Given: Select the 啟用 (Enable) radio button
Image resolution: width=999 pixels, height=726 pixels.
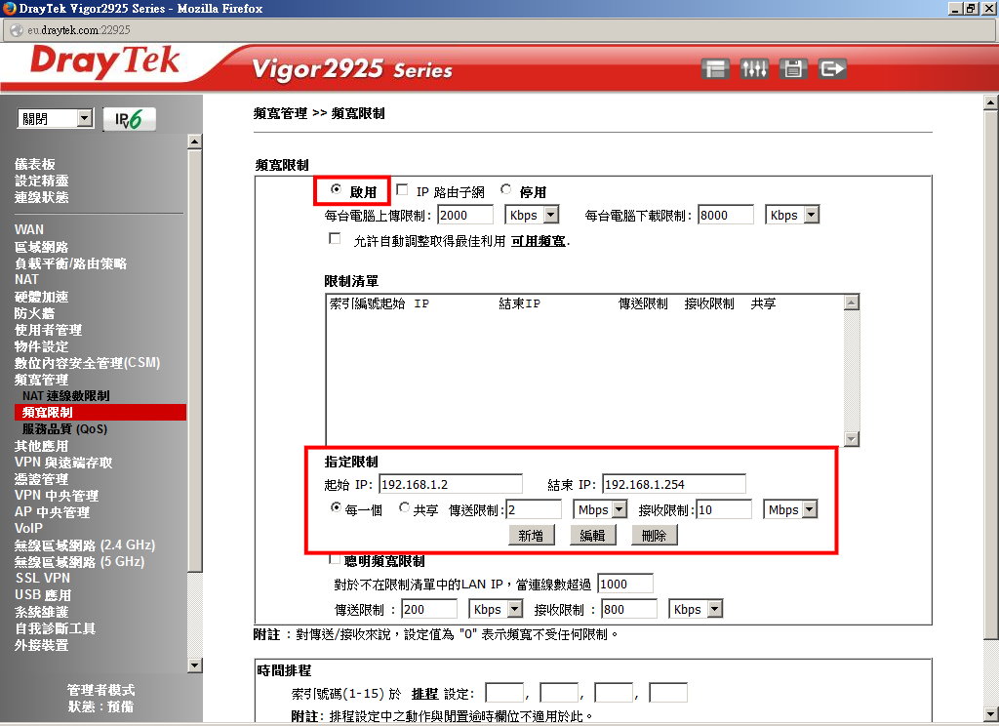Looking at the screenshot, I should point(337,190).
